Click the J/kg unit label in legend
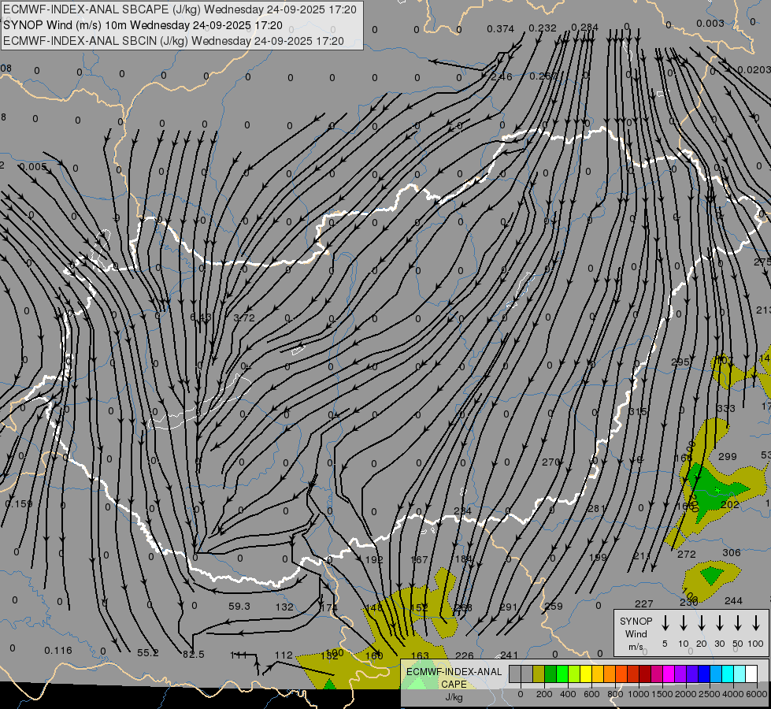The width and height of the screenshot is (771, 709). [x=454, y=697]
